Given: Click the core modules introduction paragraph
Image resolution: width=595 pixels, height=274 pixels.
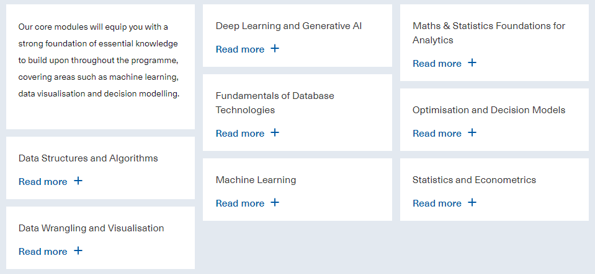Looking at the screenshot, I should [99, 61].
